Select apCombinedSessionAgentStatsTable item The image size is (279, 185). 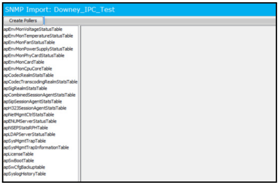pyautogui.click(x=39, y=95)
